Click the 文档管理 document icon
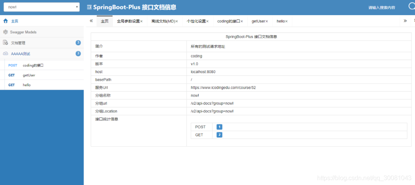Viewport: 415px width, 185px height. point(5,43)
